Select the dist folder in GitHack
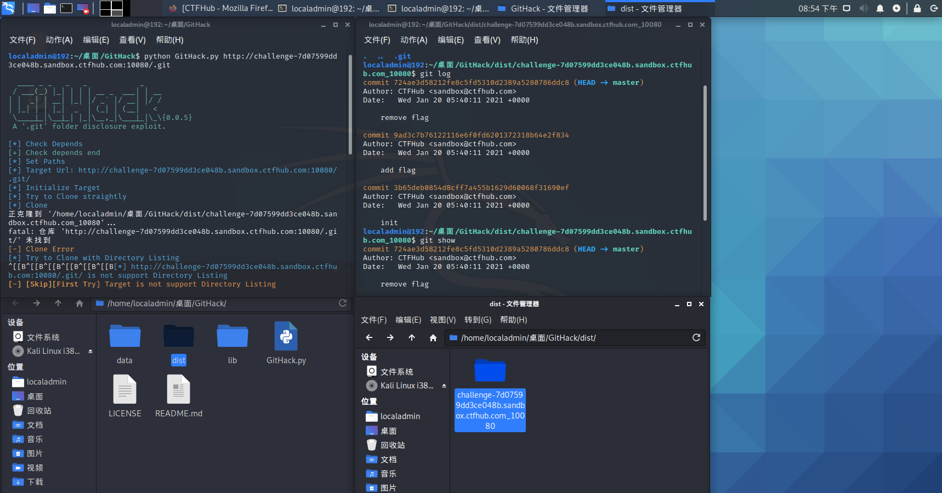 pos(179,344)
